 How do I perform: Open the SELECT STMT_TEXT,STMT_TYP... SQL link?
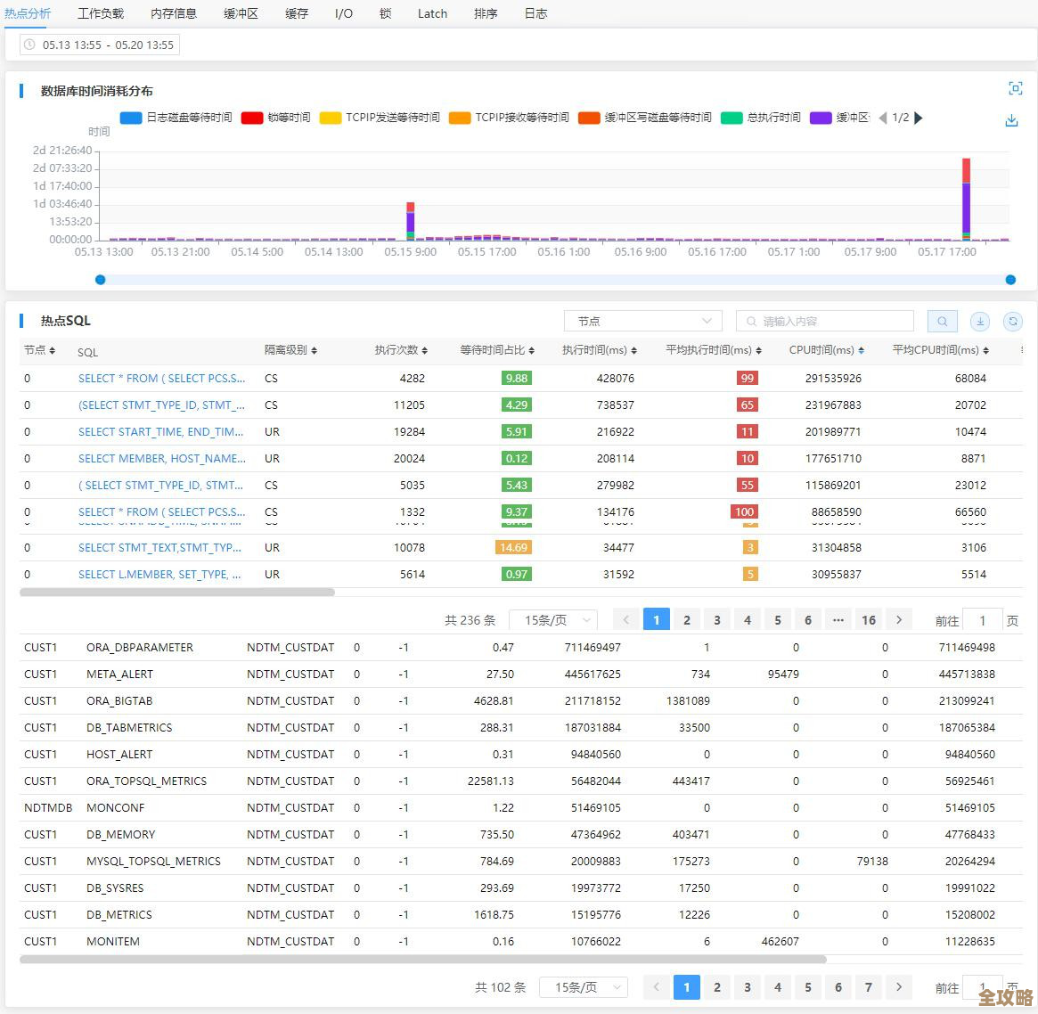click(x=159, y=548)
